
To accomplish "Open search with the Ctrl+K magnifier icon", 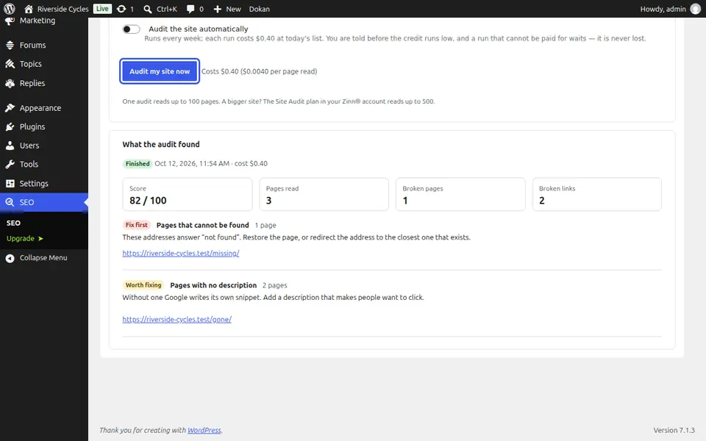I will coord(148,9).
